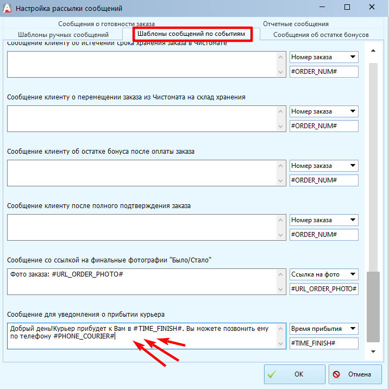Click text box for перемещении заказа из Чистомата message
Viewport: 389px width, 389px height.
[146, 118]
